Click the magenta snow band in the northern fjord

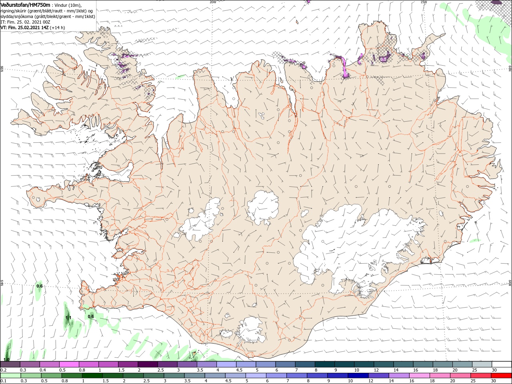click(345, 67)
